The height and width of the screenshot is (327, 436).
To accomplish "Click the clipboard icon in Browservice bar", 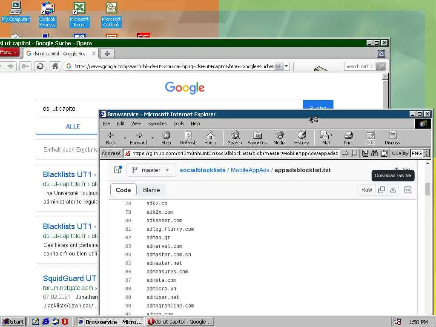I will click(x=384, y=153).
